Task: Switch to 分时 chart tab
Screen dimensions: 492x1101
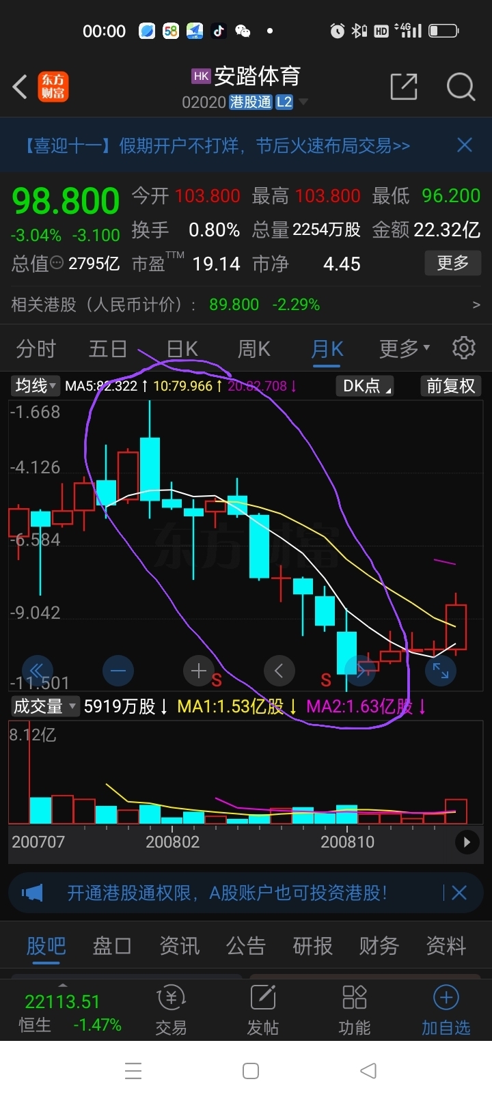Action: [x=36, y=349]
